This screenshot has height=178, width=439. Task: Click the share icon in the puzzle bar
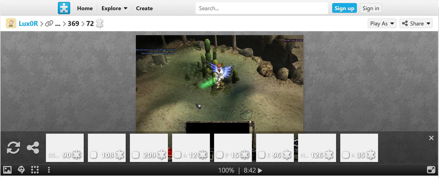[33, 148]
